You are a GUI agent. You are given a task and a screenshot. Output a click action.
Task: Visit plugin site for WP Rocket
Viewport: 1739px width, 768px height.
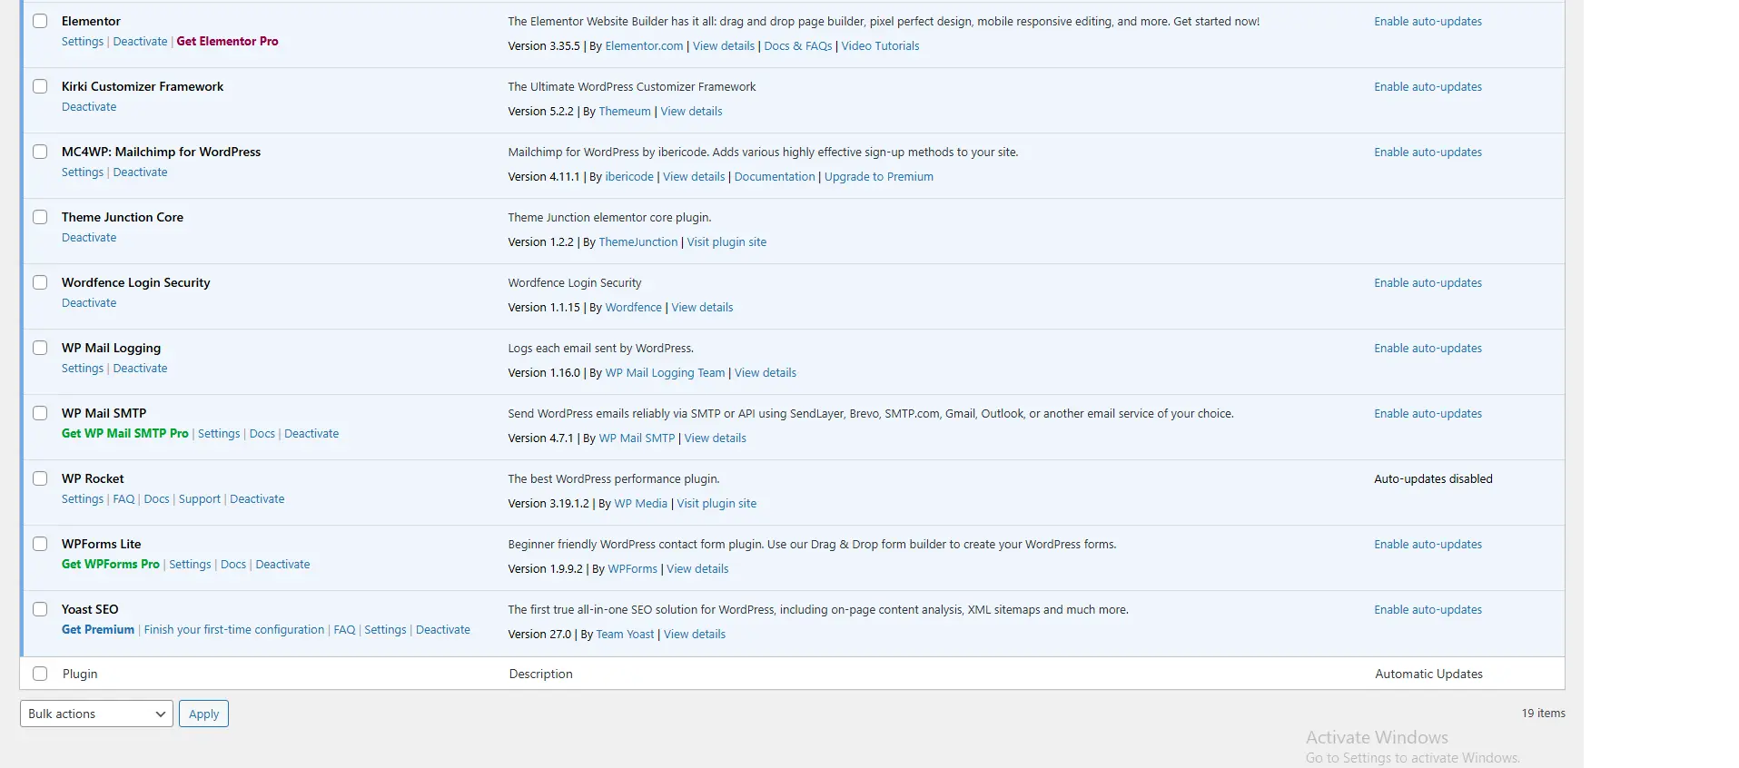tap(716, 504)
